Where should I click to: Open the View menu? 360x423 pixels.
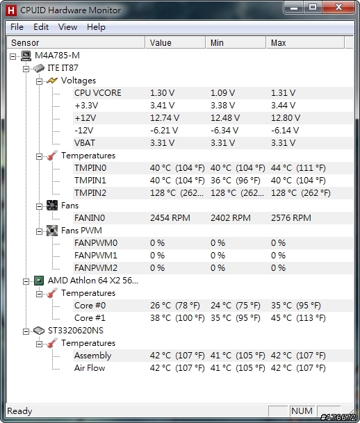click(67, 27)
